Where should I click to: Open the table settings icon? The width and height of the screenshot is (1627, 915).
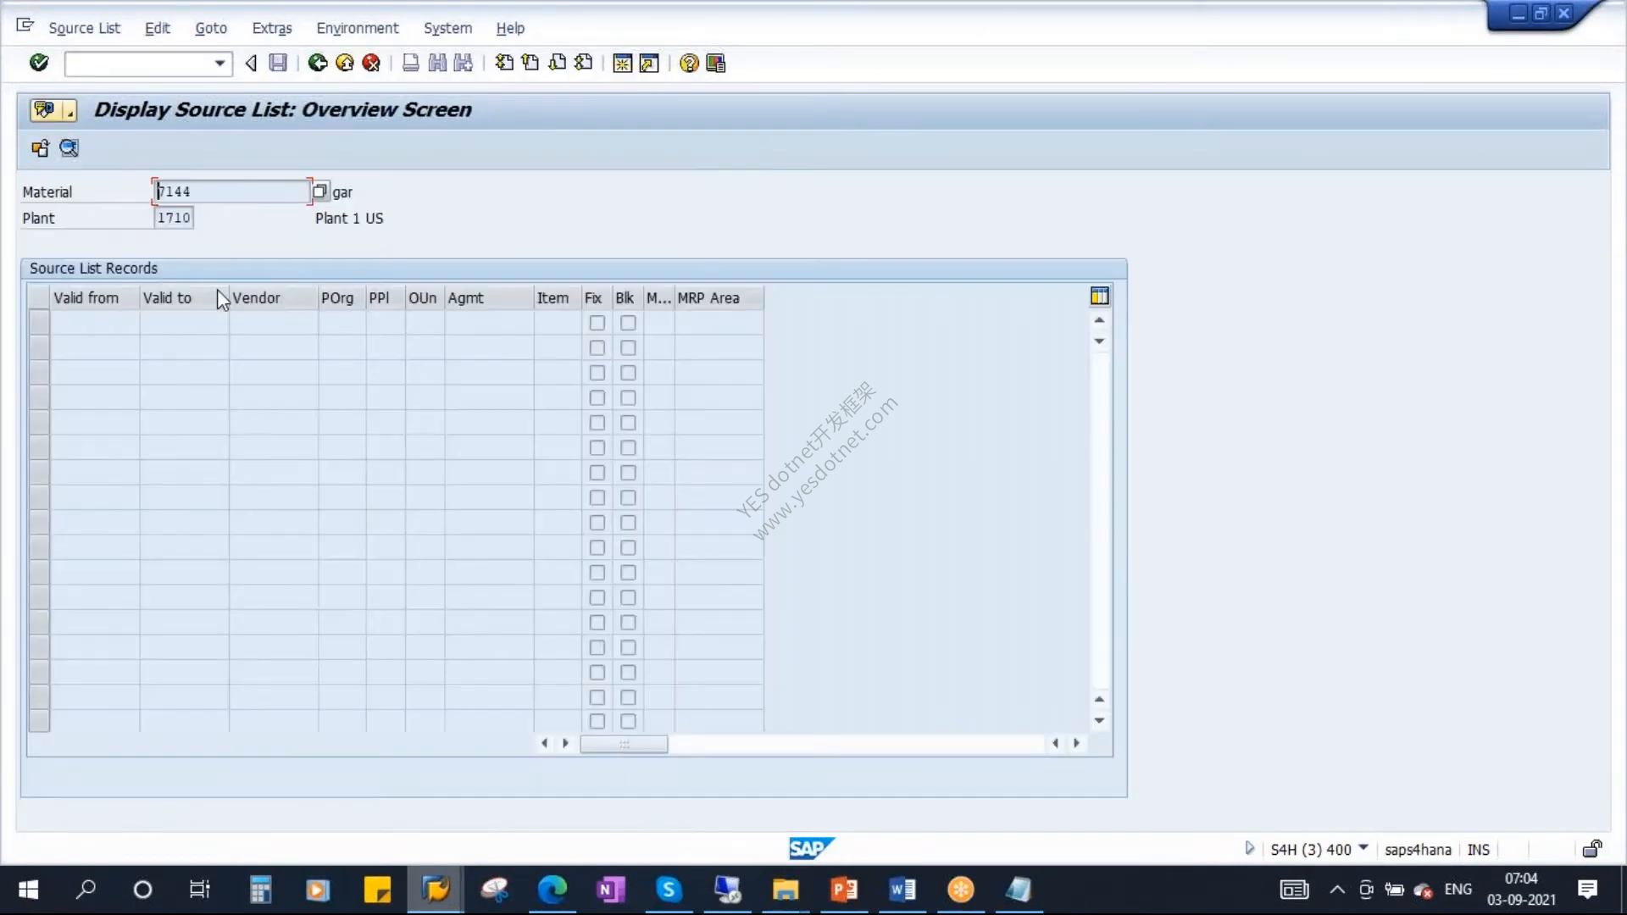pyautogui.click(x=1100, y=296)
